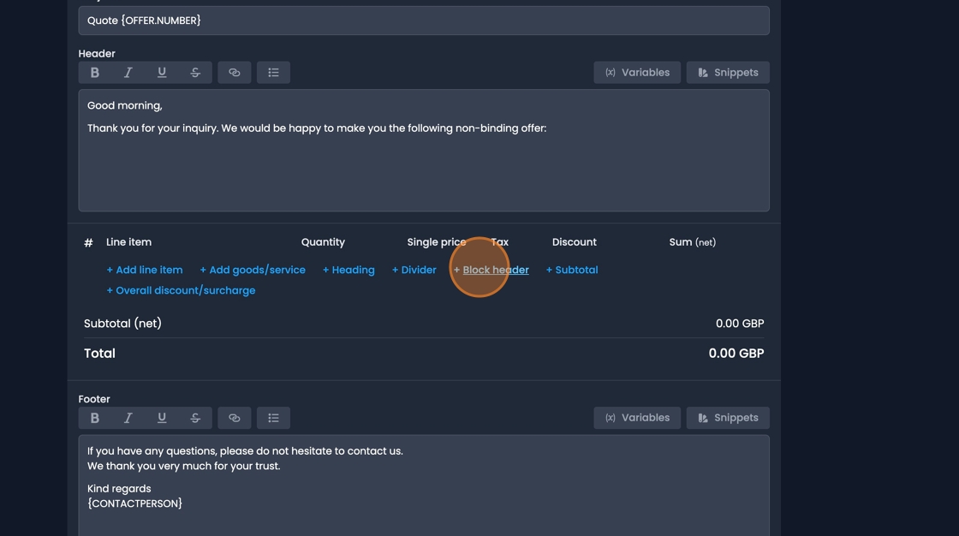Add goods/service to the quote

(253, 269)
